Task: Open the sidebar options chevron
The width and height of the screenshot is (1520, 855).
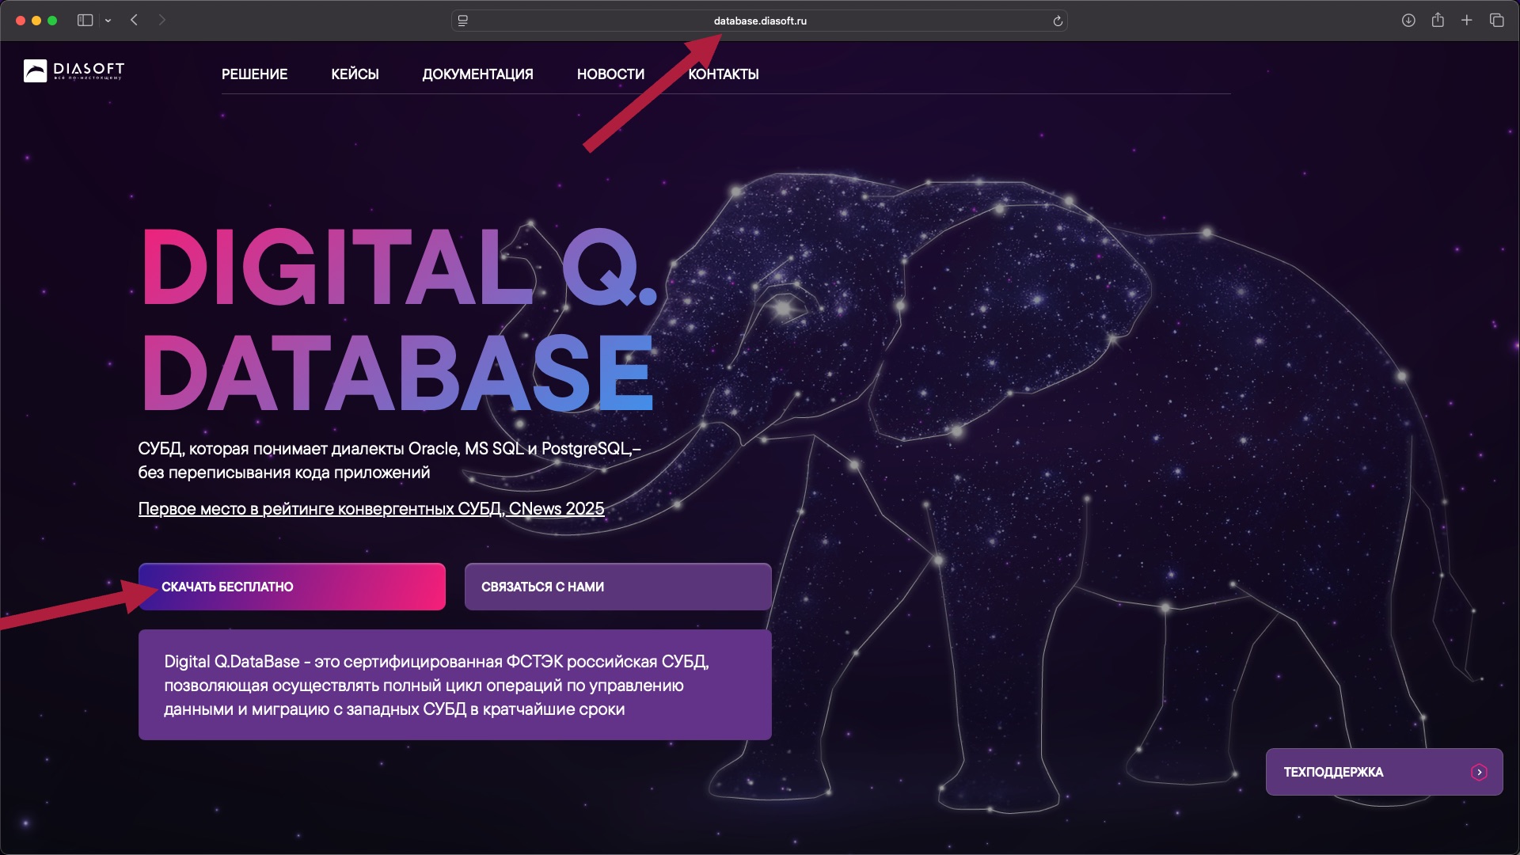Action: click(x=108, y=20)
